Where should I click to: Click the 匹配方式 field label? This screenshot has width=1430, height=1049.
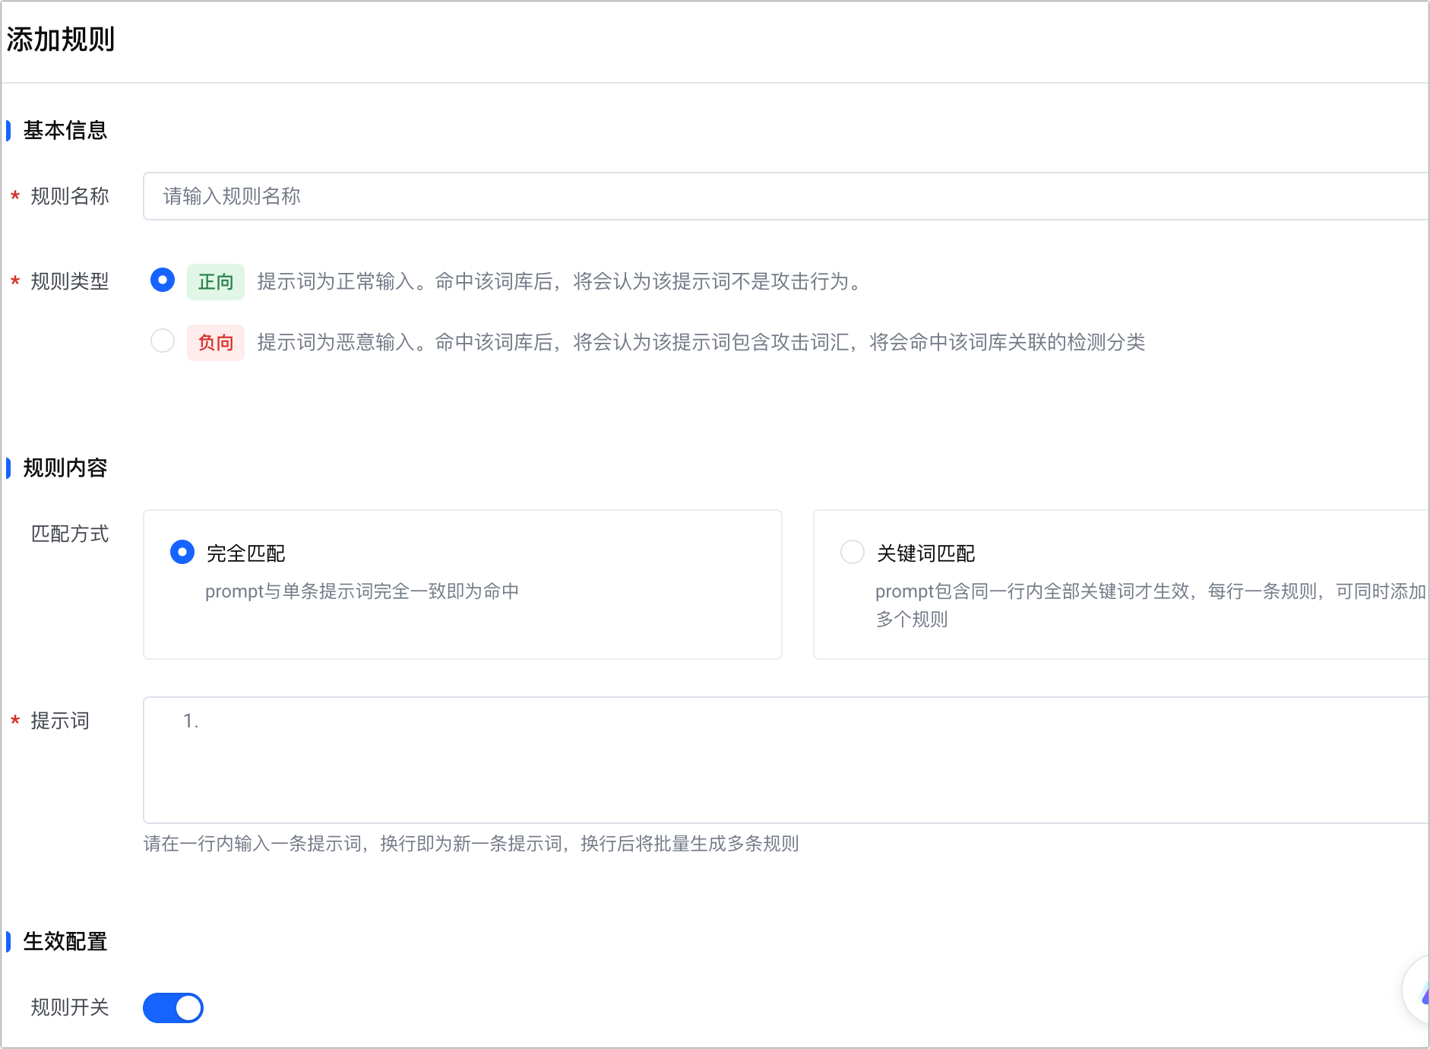coord(70,534)
